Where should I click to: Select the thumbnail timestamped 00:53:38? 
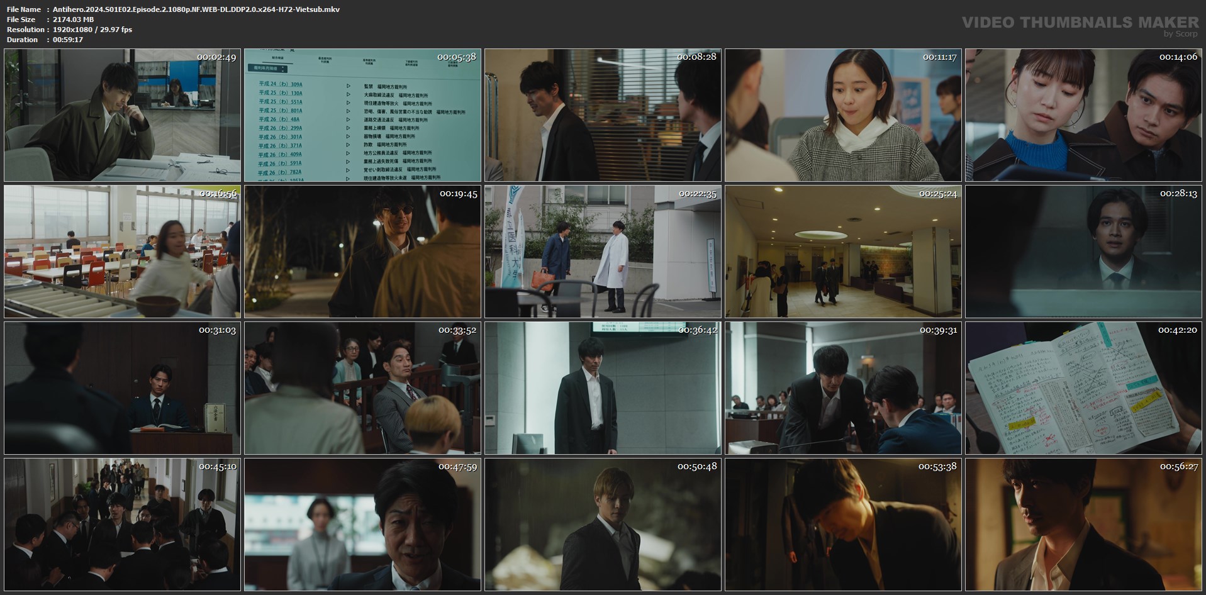(843, 525)
